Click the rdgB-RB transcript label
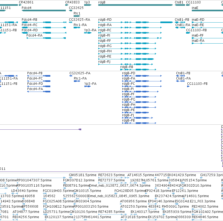Viewport: 223px width, 221px height. point(127,67)
